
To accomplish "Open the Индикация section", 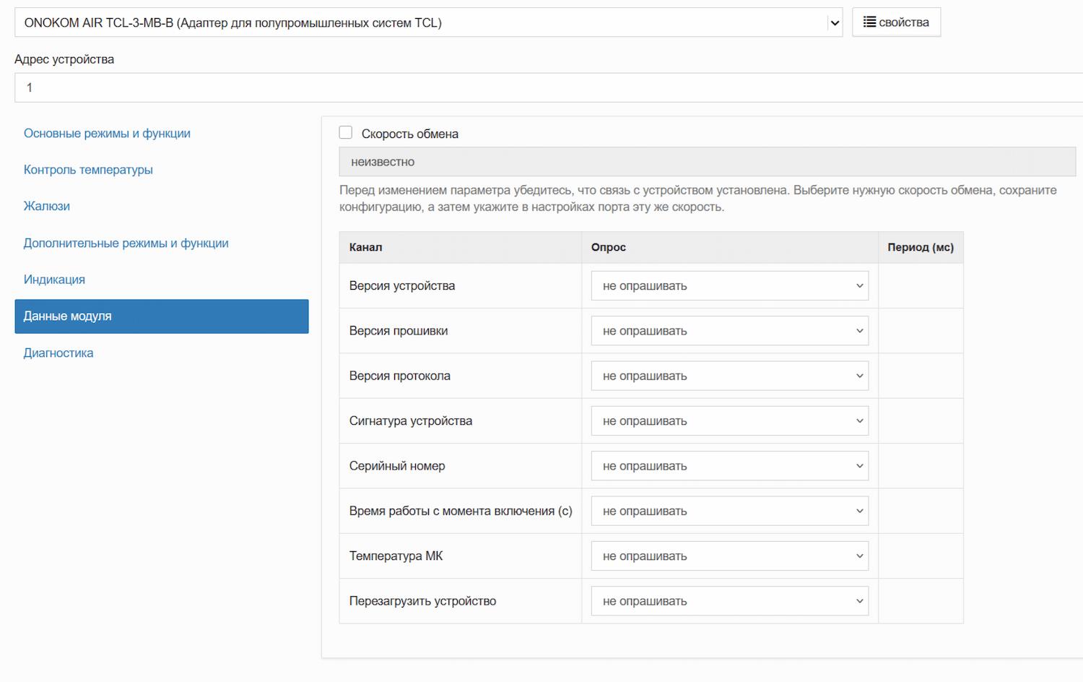I will click(54, 280).
